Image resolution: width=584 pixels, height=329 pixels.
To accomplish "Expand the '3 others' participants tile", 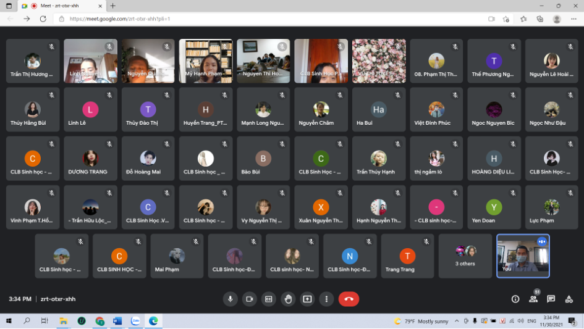I will pos(465,256).
